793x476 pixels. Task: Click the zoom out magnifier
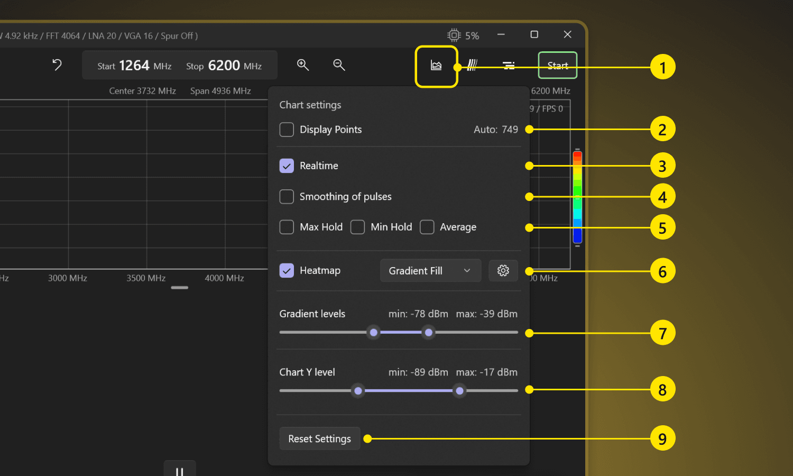pyautogui.click(x=339, y=65)
